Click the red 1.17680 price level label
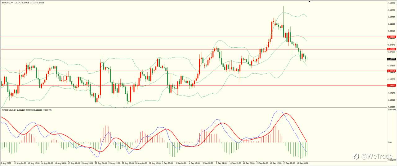This screenshot has width=397, height=166. coord(392,49)
